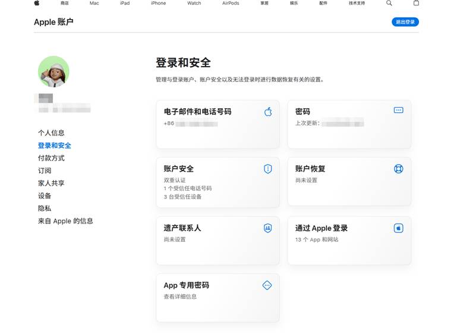This screenshot has width=457, height=334.
Task: Go to 来自 Apple 的信息 in sidebar
Action: coord(65,221)
